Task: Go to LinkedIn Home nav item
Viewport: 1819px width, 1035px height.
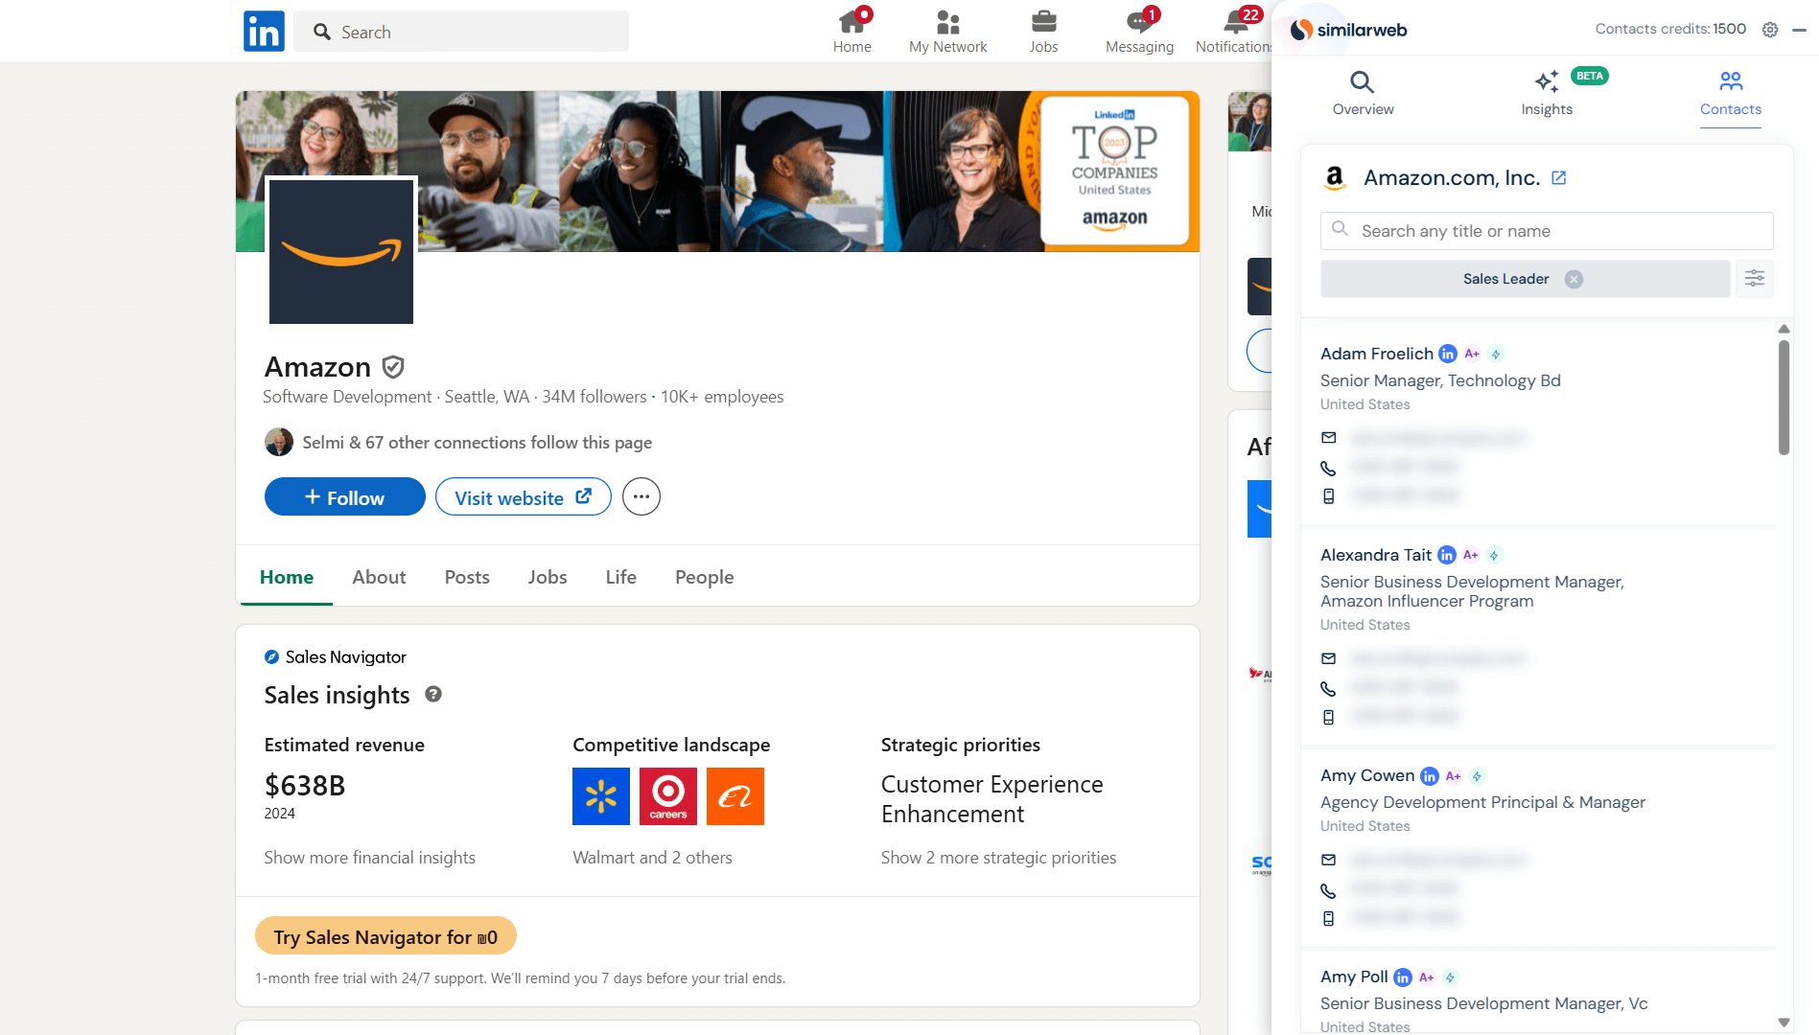Action: tap(851, 32)
